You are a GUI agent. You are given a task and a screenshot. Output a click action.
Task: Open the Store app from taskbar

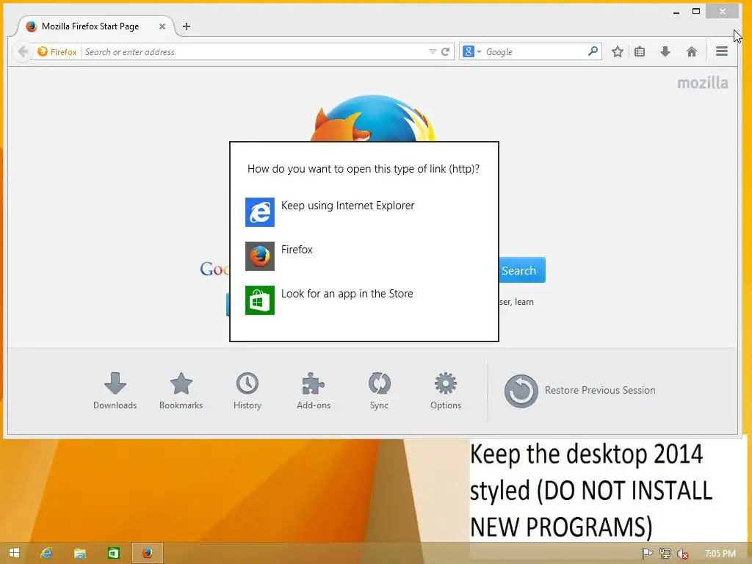click(x=113, y=553)
